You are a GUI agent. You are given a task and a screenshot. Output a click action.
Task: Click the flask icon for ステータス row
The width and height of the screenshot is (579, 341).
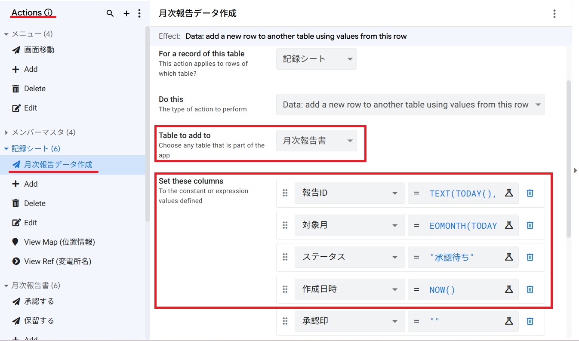509,257
